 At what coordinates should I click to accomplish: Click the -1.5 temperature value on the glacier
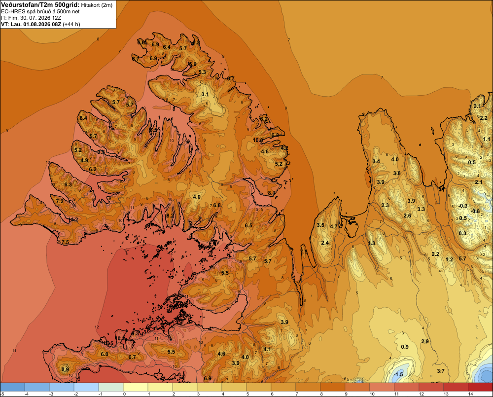[398, 374]
